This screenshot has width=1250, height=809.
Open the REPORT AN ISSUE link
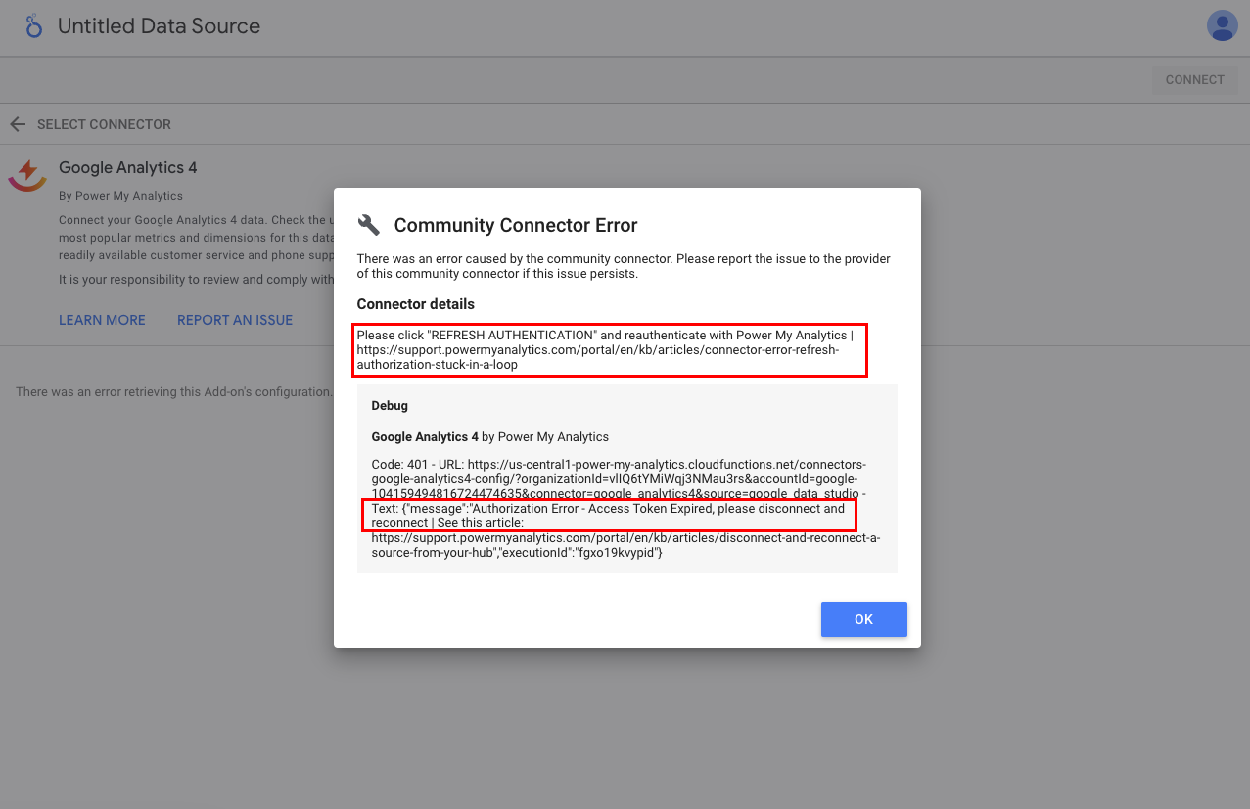pos(235,320)
